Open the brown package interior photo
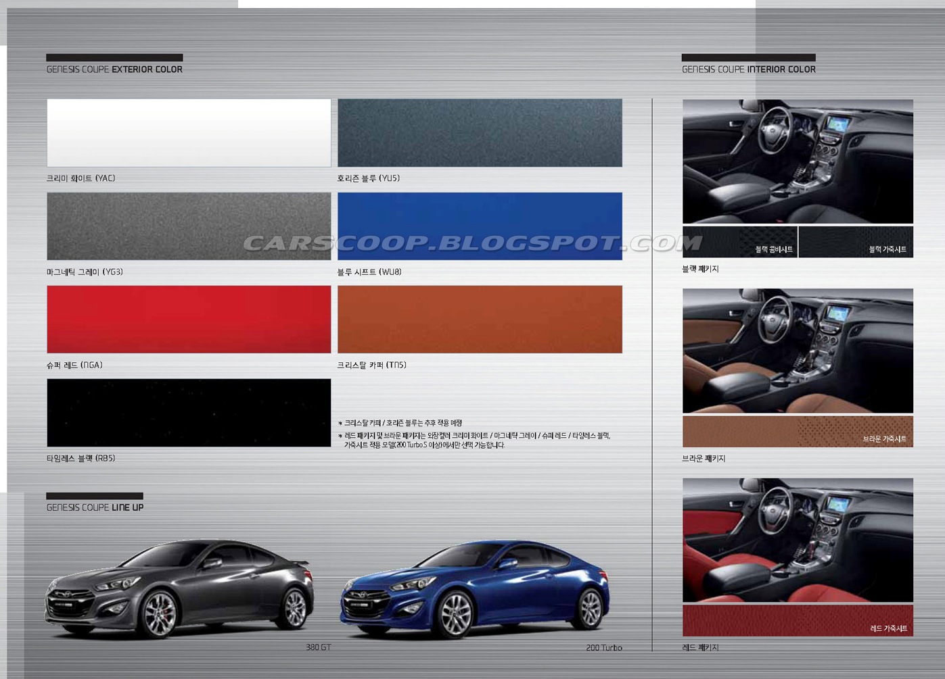 pos(798,351)
